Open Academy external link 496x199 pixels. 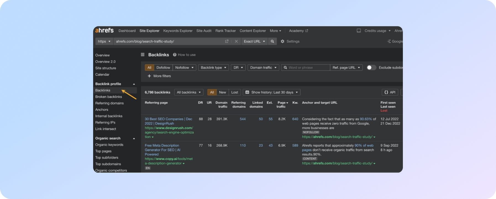coord(298,31)
